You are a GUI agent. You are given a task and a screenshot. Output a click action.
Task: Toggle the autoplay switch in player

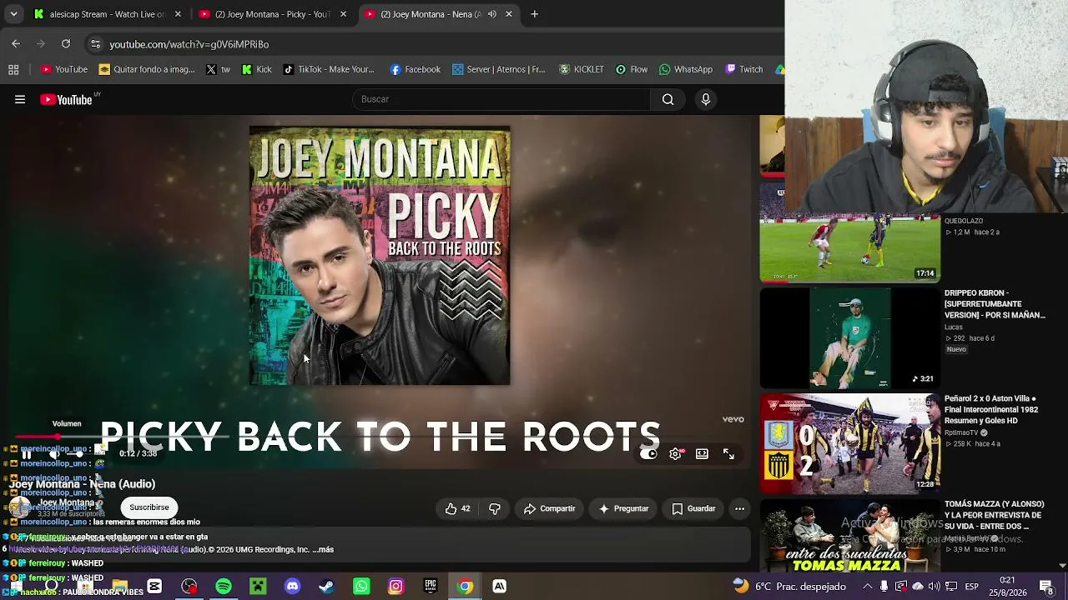[649, 454]
